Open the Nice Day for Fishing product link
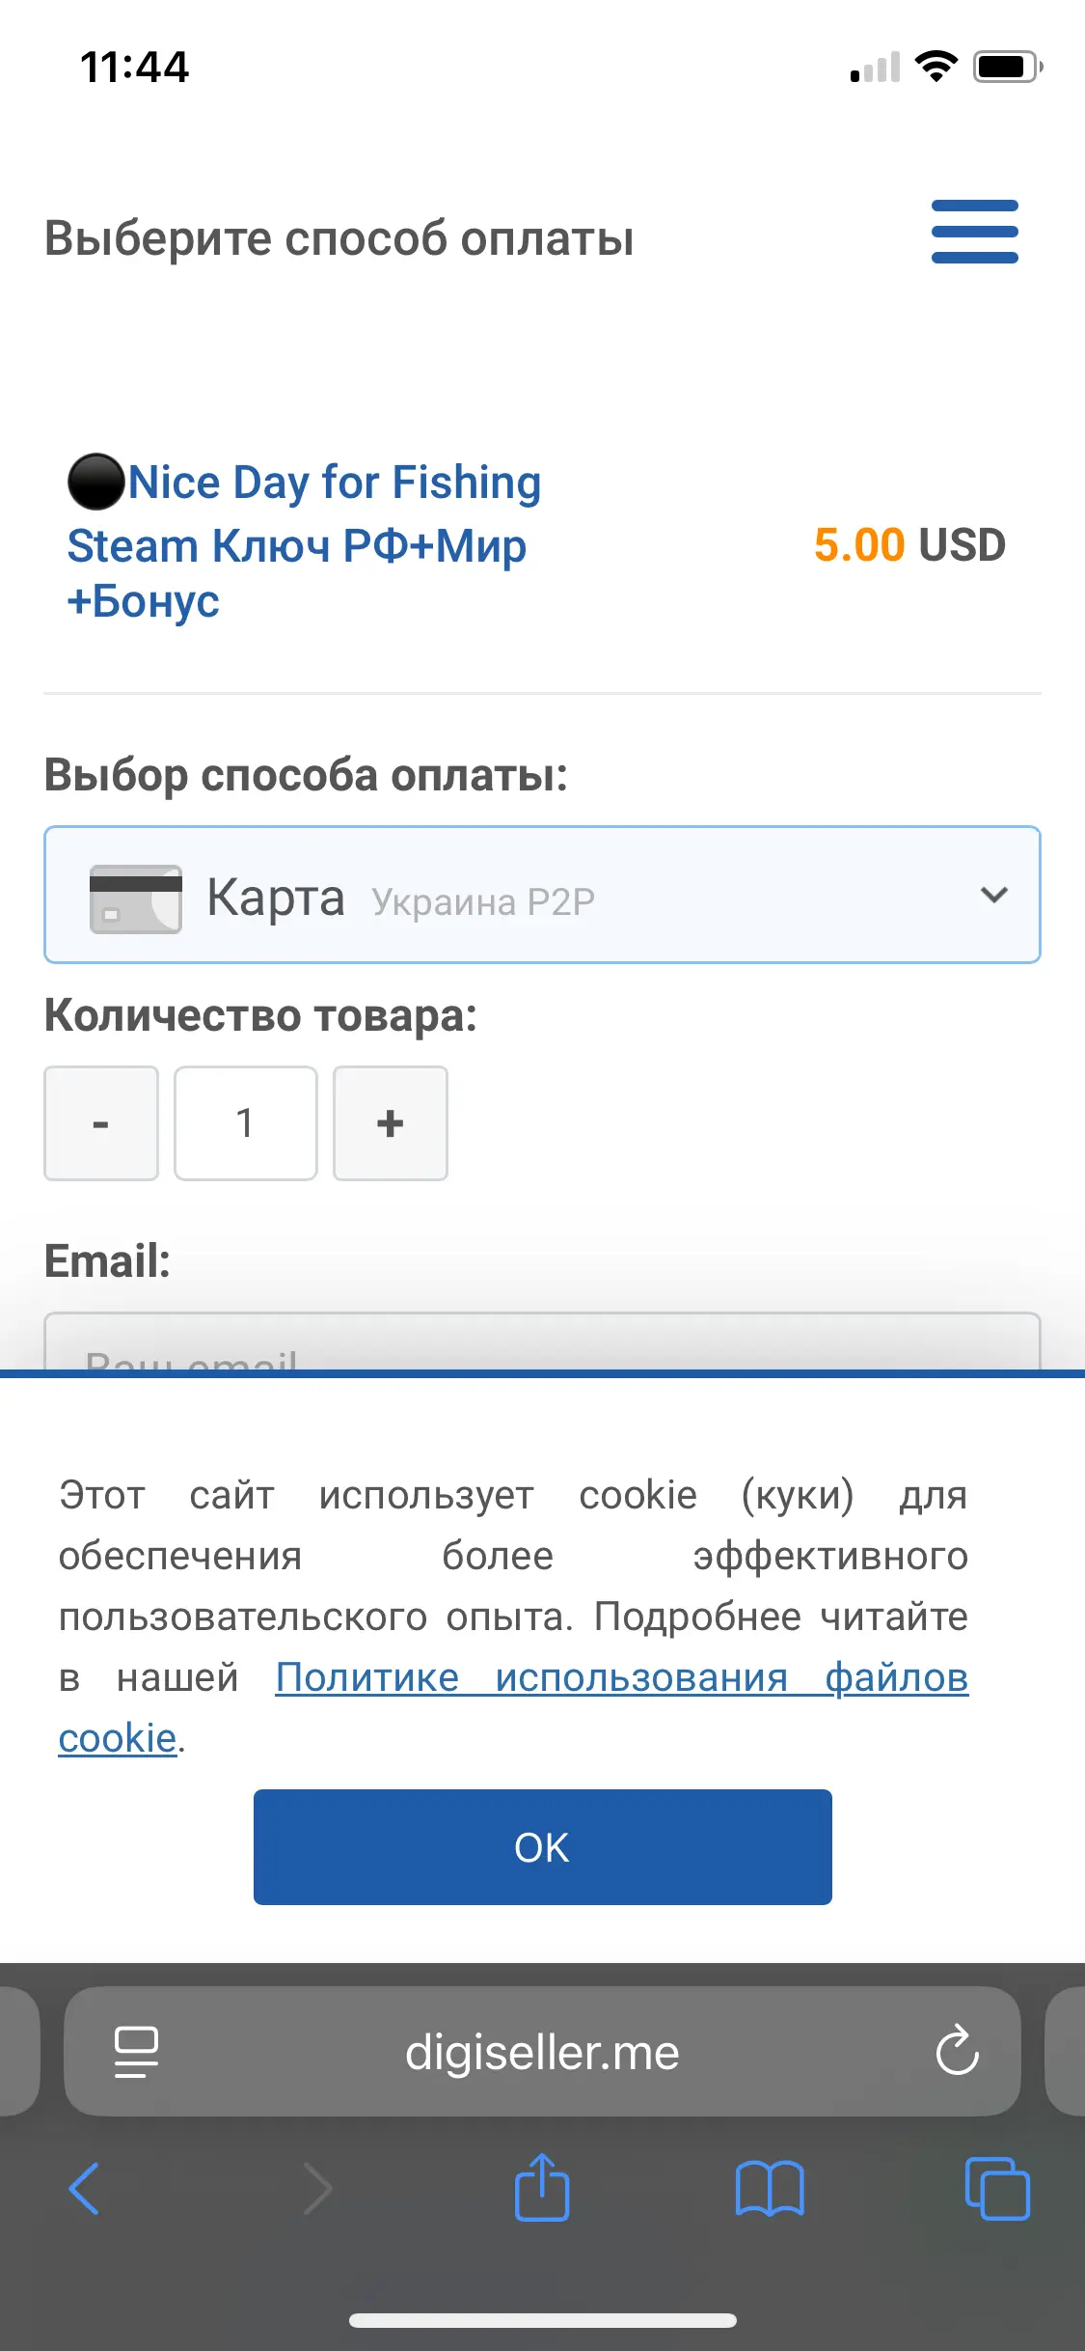The image size is (1085, 2351). (x=304, y=541)
